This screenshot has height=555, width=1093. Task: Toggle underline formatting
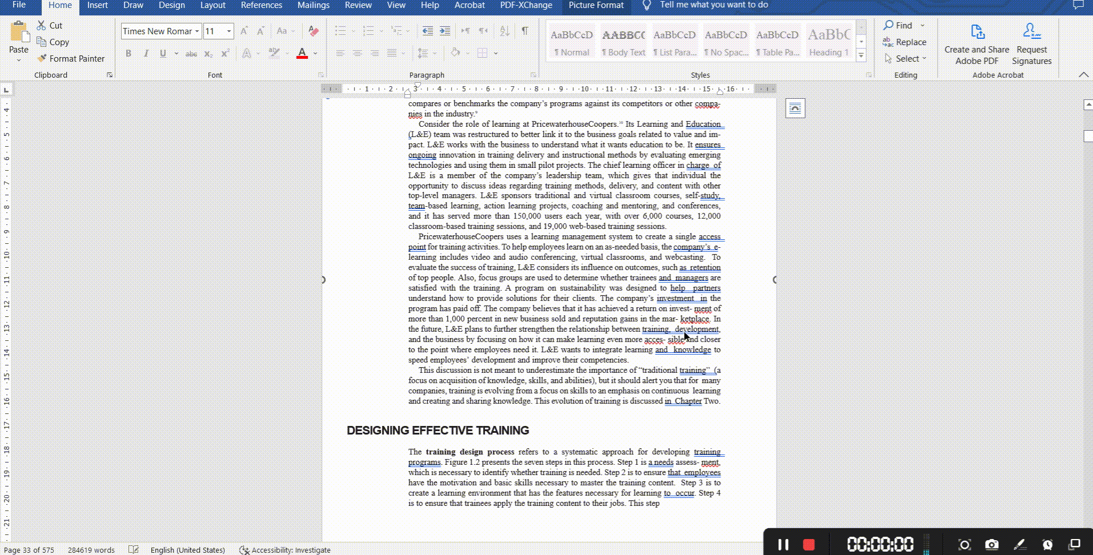pos(163,54)
